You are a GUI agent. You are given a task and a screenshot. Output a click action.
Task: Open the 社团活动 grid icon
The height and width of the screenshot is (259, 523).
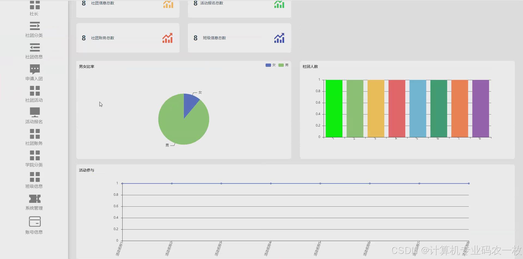point(35,91)
